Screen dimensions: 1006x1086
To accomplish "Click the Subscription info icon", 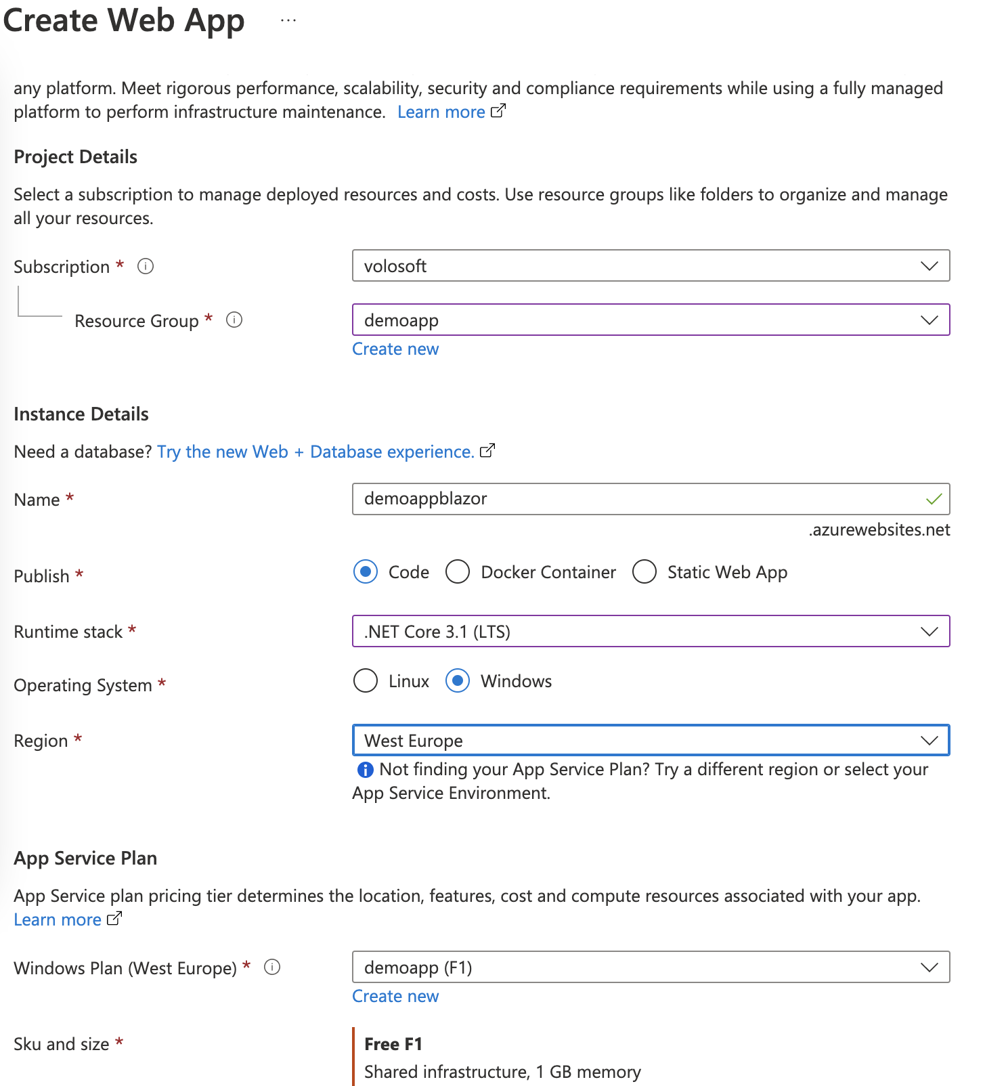I will click(x=146, y=266).
